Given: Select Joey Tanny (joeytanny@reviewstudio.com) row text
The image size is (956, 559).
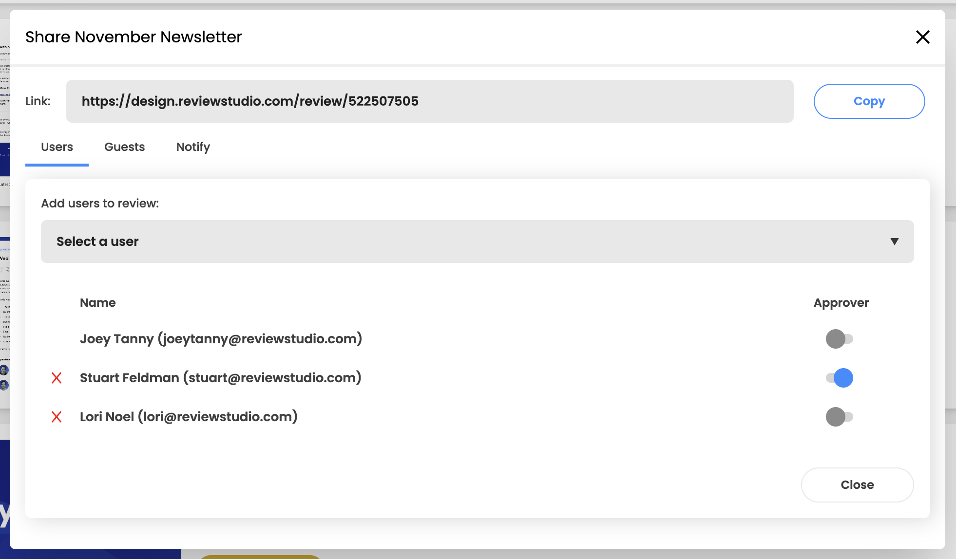Looking at the screenshot, I should coord(221,339).
